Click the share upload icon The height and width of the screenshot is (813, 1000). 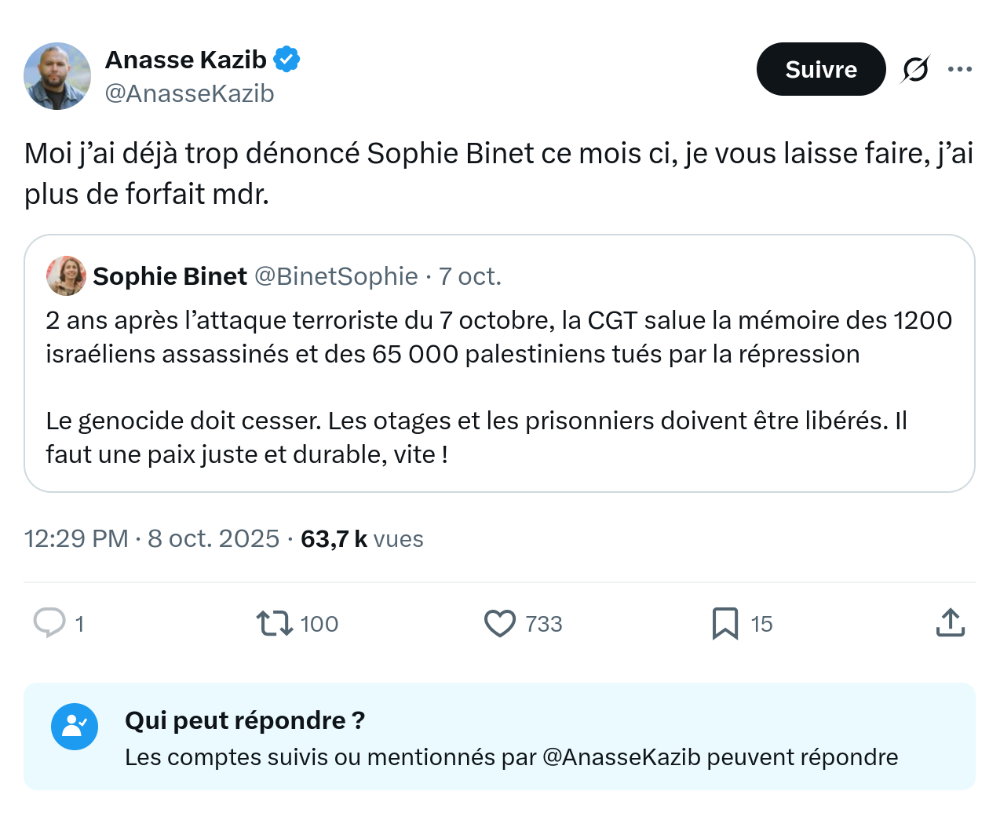(x=950, y=623)
